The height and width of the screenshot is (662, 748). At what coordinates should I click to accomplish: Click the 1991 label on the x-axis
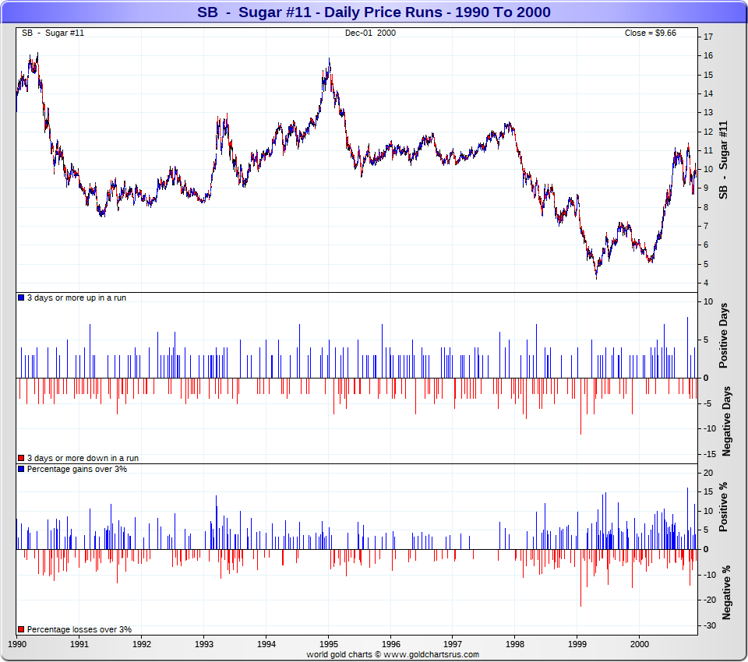pos(79,644)
